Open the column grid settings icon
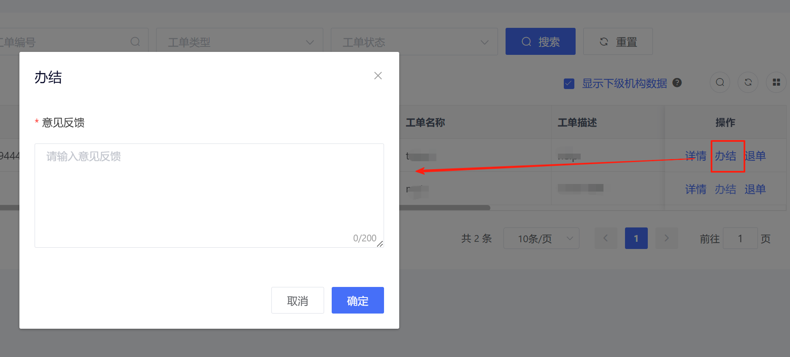790x357 pixels. (776, 82)
